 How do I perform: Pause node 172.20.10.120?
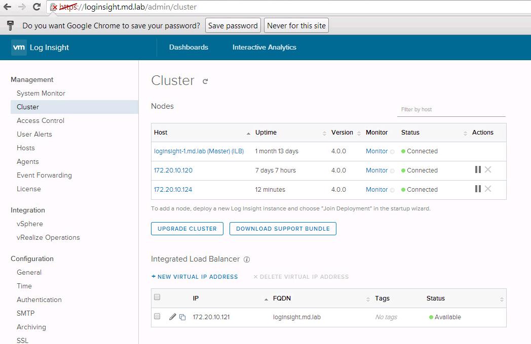pos(477,169)
